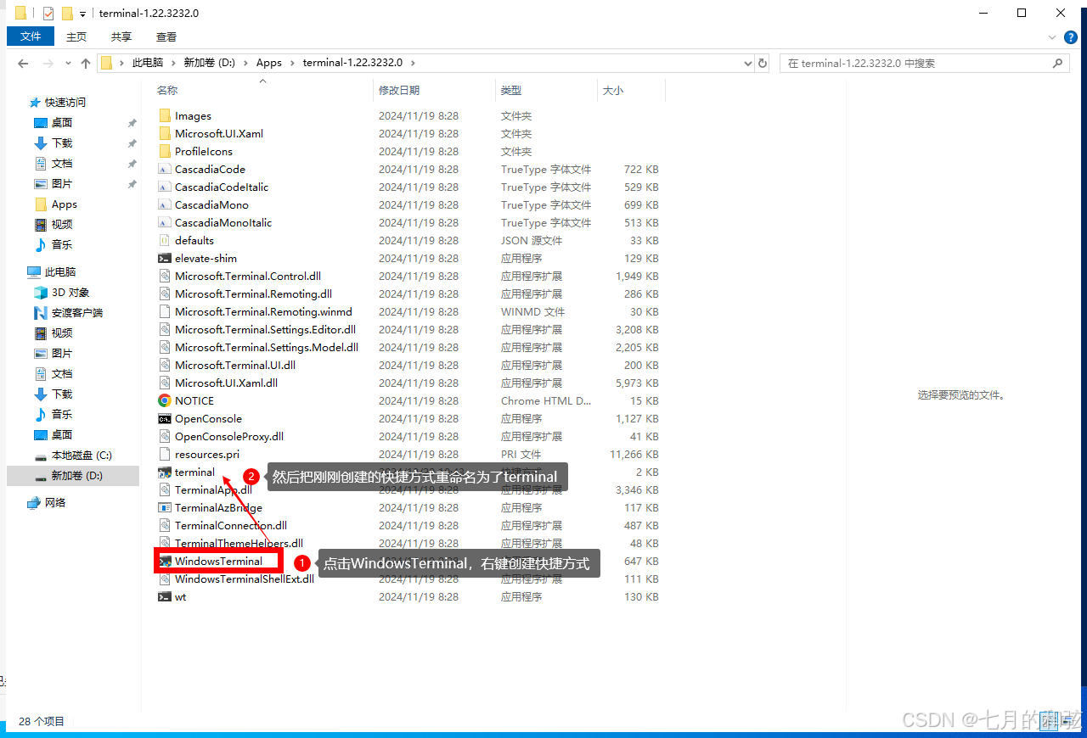Select the defaults JSON file icon
Image resolution: width=1087 pixels, height=738 pixels.
165,241
